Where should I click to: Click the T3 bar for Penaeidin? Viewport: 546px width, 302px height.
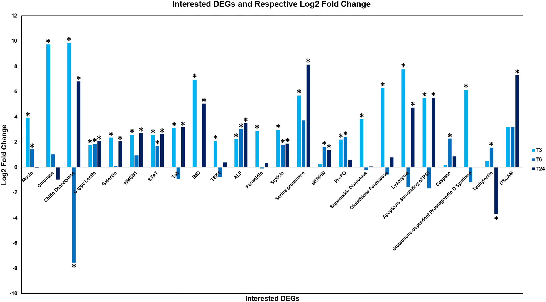(257, 149)
